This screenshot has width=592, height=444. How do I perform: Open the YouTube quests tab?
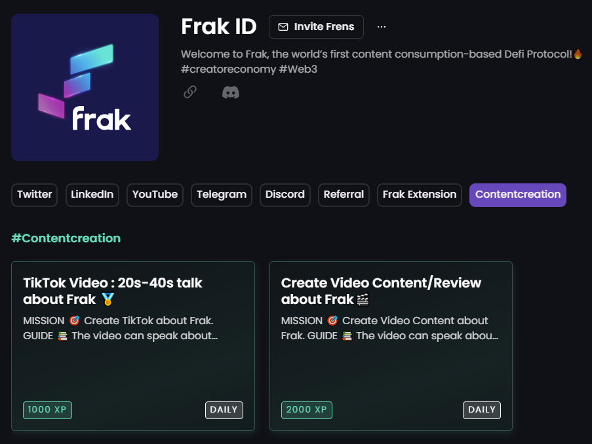click(155, 194)
